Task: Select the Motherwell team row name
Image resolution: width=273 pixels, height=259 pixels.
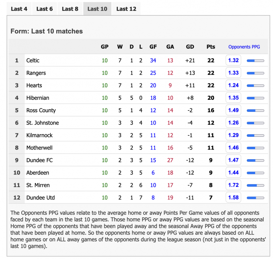Action: tap(39, 148)
